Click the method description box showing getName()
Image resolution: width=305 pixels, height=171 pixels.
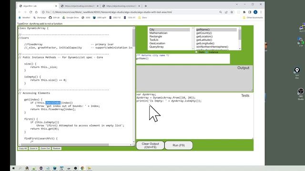coord(183,58)
